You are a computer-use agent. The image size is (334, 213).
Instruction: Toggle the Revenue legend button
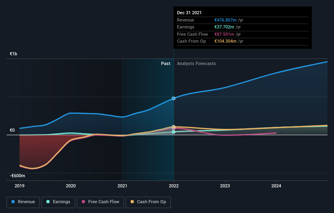pos(23,202)
